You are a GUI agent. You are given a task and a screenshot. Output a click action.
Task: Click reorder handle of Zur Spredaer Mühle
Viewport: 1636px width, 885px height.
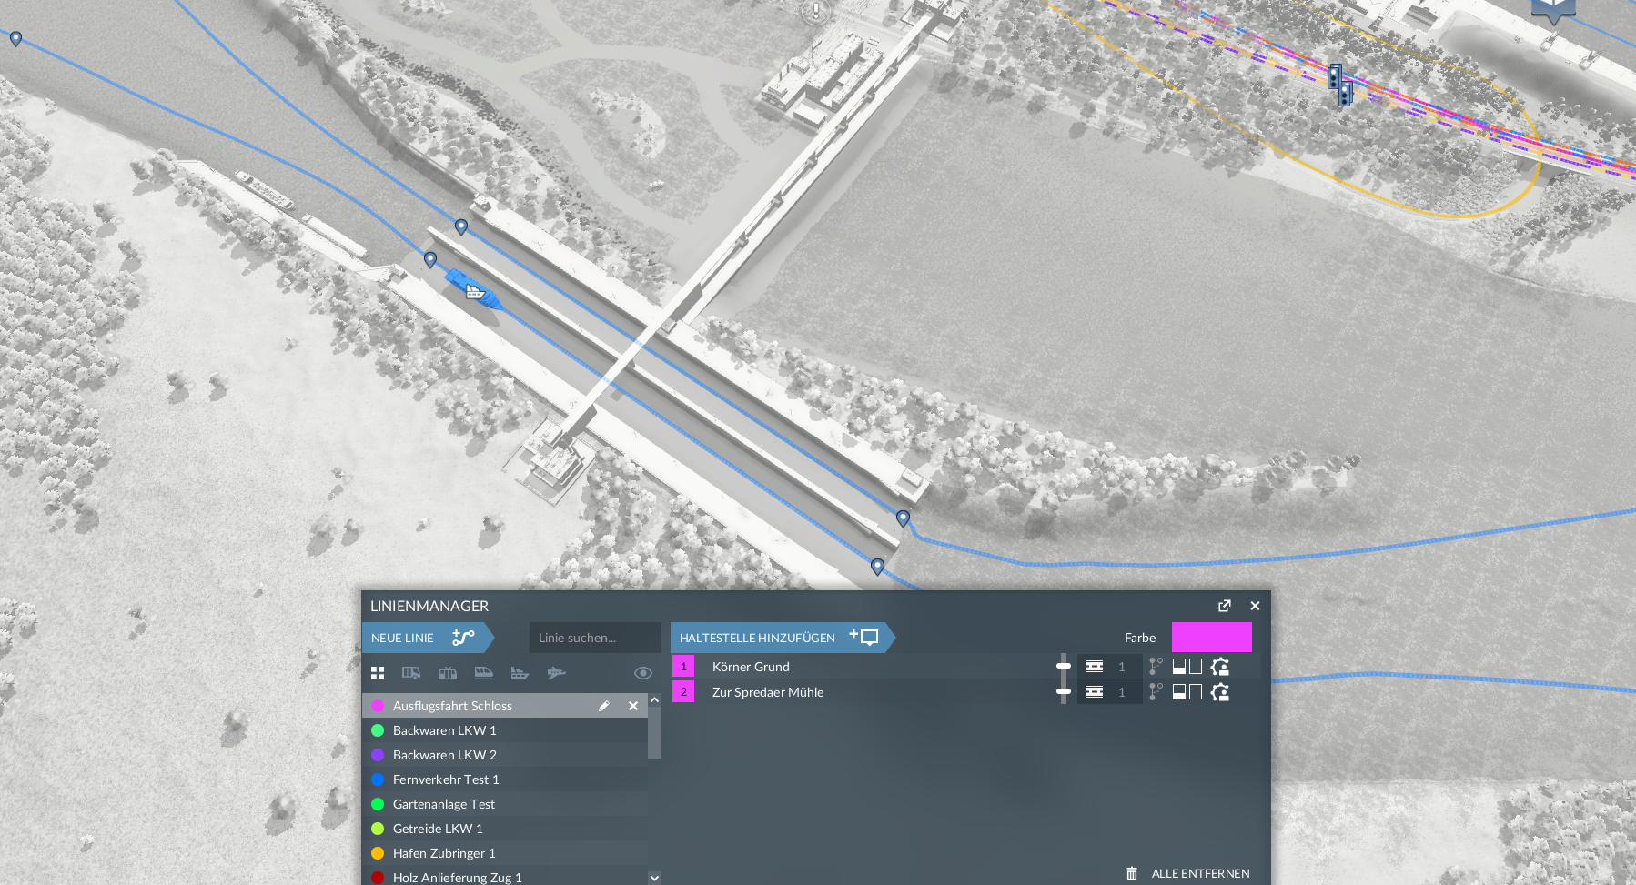click(x=1063, y=691)
